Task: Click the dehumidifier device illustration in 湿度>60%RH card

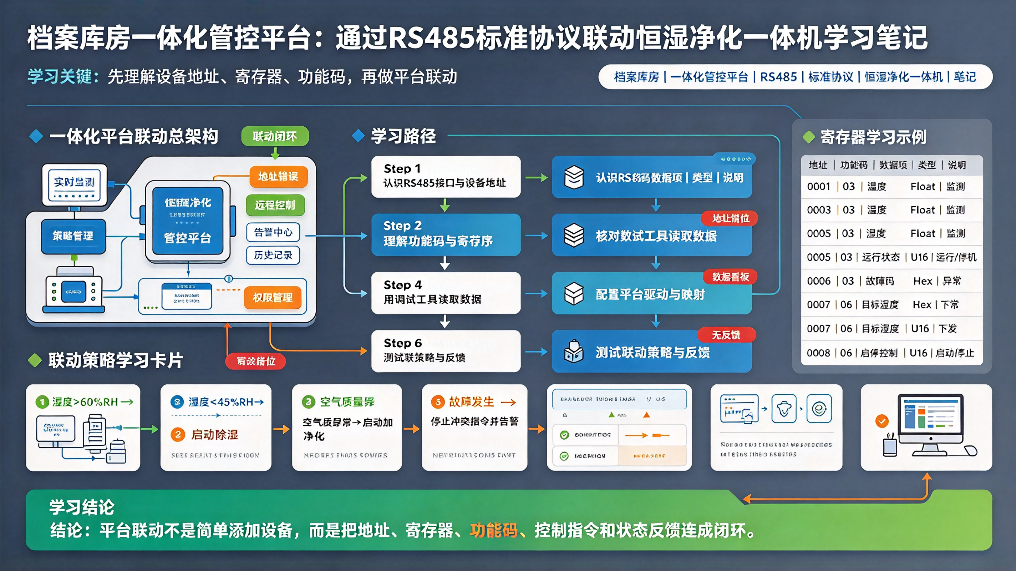Action: click(95, 433)
